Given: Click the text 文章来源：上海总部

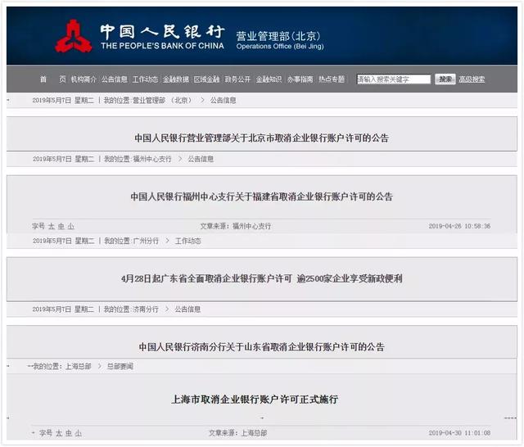Looking at the screenshot, I should [x=238, y=433].
